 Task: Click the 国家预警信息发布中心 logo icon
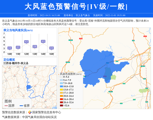(30, 112)
